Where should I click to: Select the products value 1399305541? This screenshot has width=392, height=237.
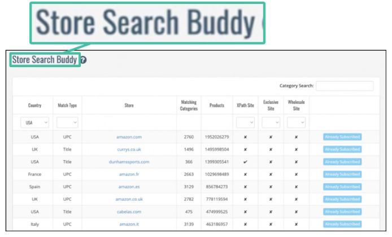(217, 162)
